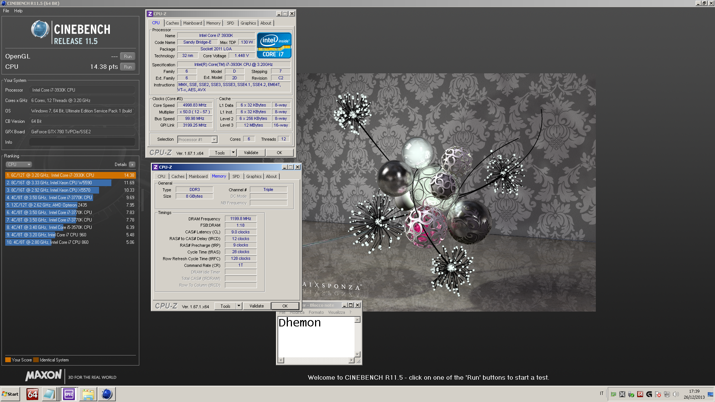Click OK in lower CPU-Z window
This screenshot has width=715, height=402.
285,306
